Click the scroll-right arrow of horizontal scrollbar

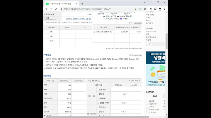(164, 117)
